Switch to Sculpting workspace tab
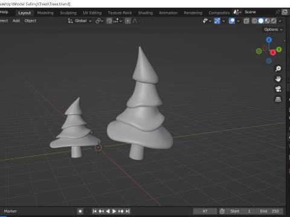290x217 pixels. coord(68,13)
